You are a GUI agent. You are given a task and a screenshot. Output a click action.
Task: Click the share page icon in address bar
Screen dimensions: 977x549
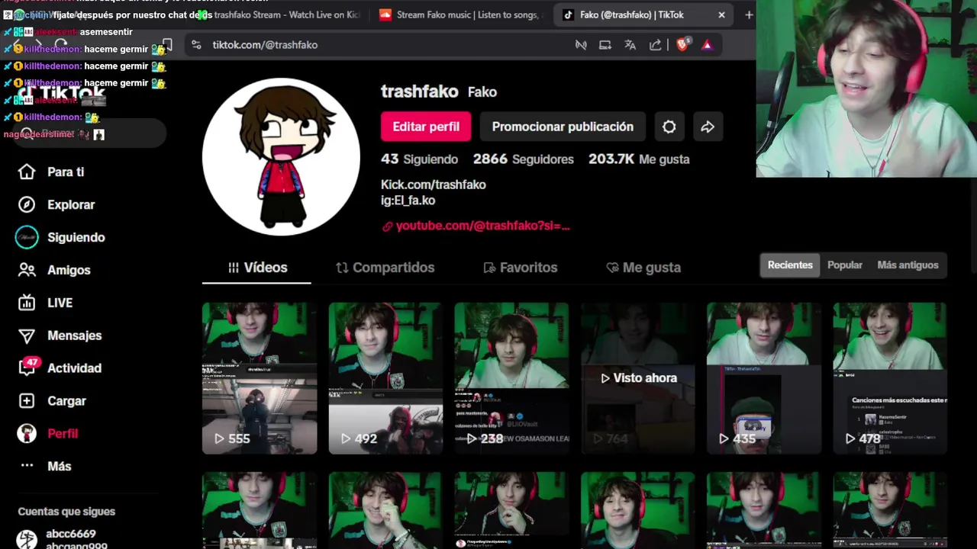(x=656, y=45)
